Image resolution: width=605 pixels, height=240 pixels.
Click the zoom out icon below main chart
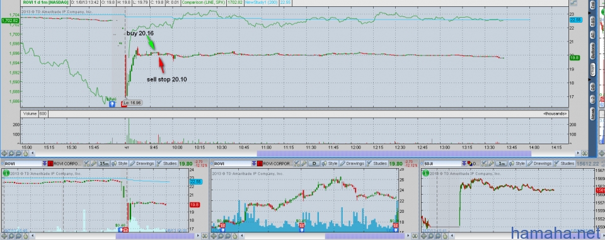(x=18, y=153)
